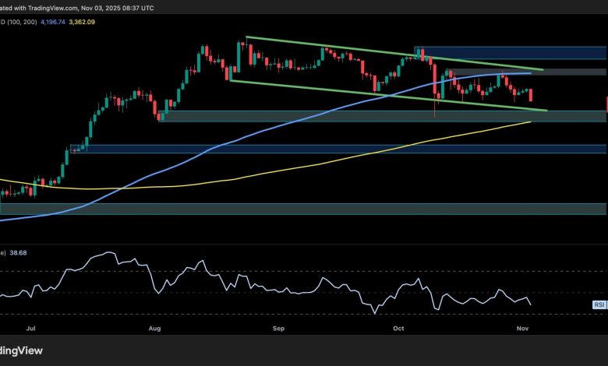608x366 pixels.
Task: Select the Oct label on time axis
Action: pyautogui.click(x=399, y=330)
